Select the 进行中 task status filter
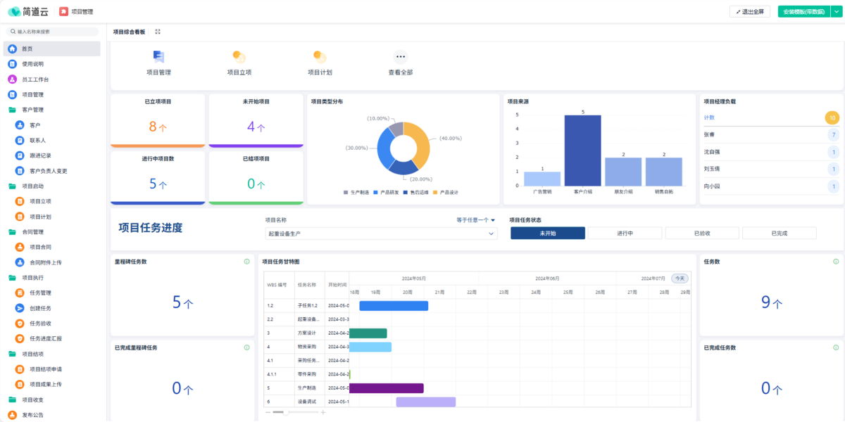845x422 pixels. pos(625,233)
